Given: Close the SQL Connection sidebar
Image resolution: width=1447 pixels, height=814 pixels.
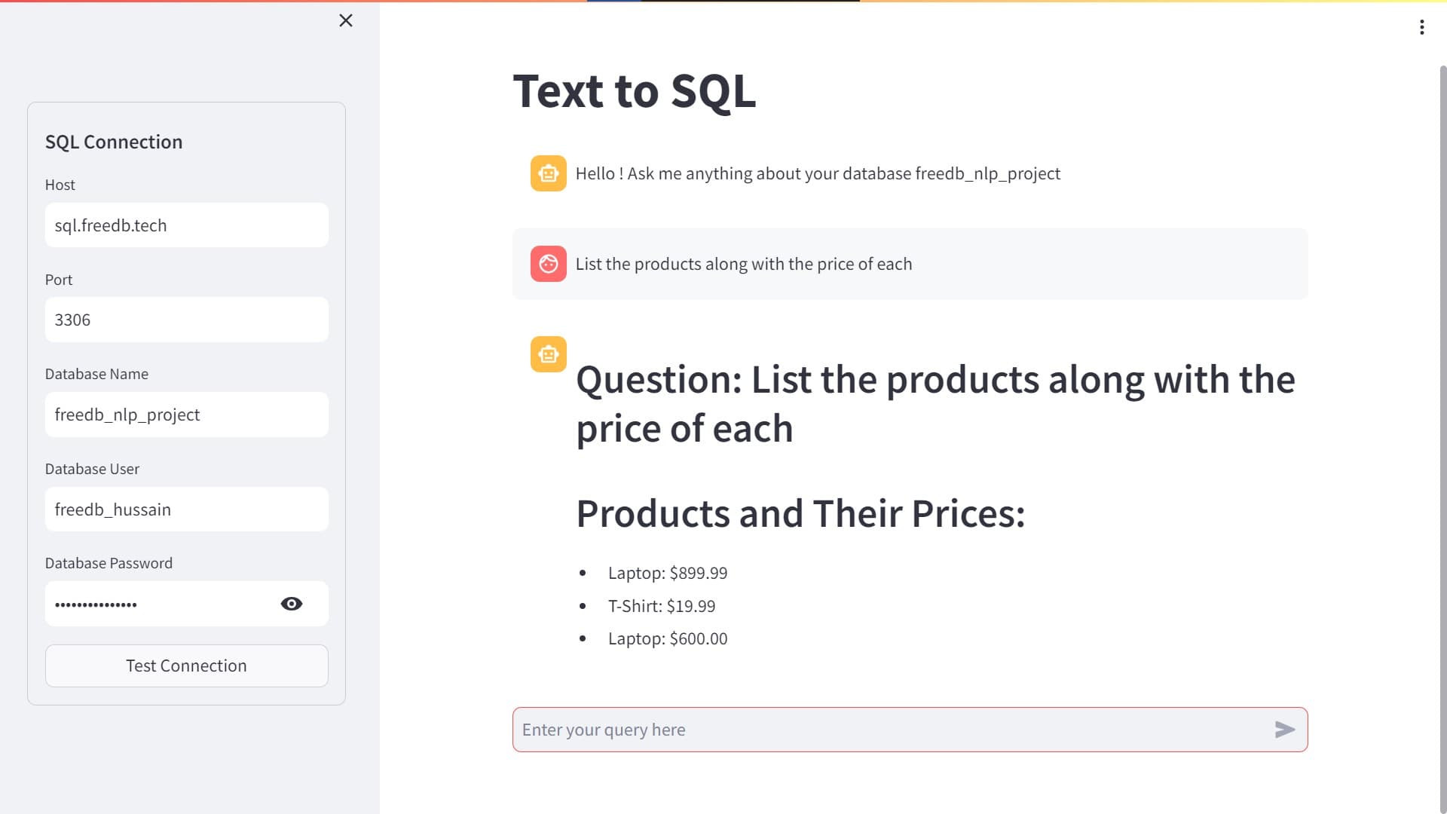Looking at the screenshot, I should click(x=346, y=20).
